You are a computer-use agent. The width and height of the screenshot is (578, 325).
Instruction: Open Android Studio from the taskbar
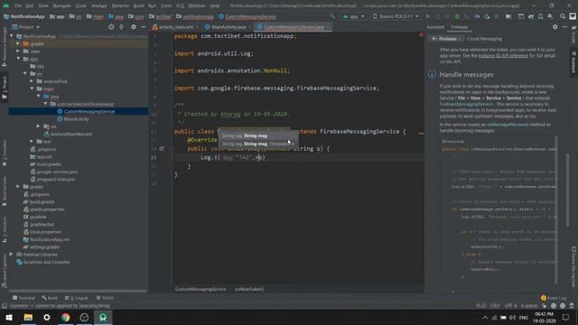(x=103, y=317)
